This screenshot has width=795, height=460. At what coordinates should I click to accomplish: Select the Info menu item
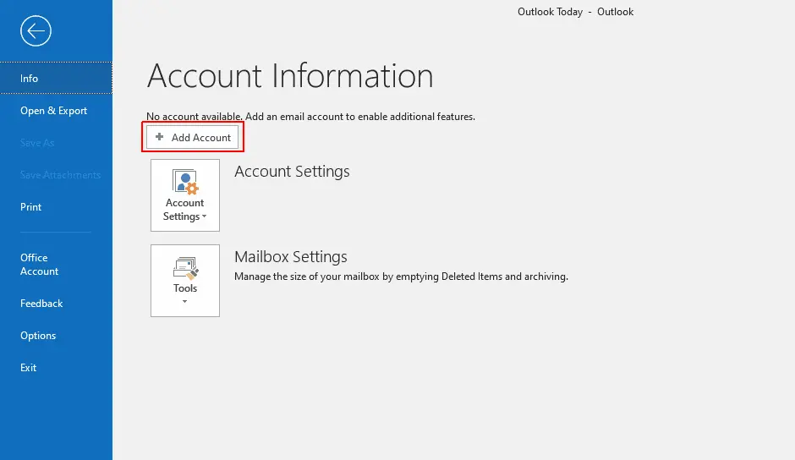coord(57,78)
